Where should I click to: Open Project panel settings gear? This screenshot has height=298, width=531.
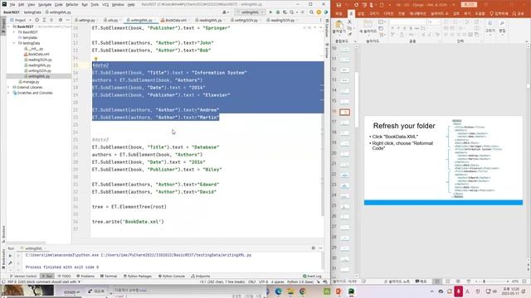(61, 20)
